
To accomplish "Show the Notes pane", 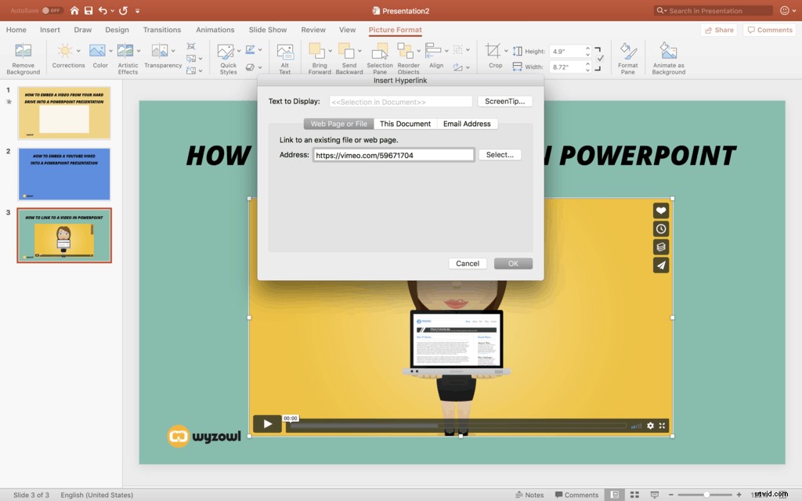I will click(530, 495).
